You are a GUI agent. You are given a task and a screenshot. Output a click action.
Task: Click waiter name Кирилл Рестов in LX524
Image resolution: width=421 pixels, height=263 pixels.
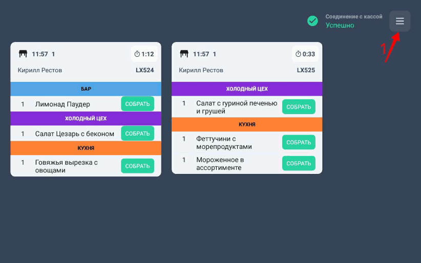click(x=40, y=70)
